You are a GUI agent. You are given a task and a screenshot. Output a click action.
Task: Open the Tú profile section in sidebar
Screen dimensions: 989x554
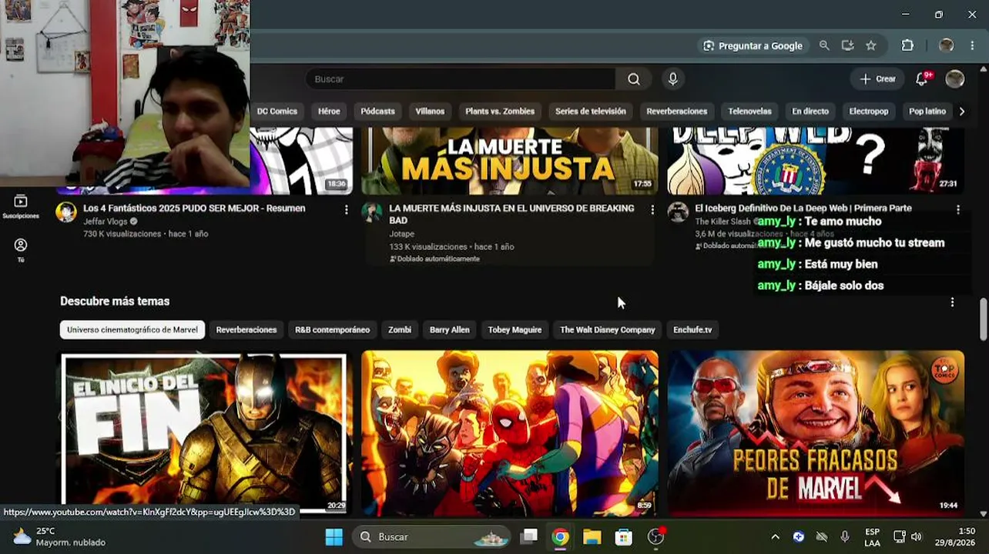pos(21,250)
